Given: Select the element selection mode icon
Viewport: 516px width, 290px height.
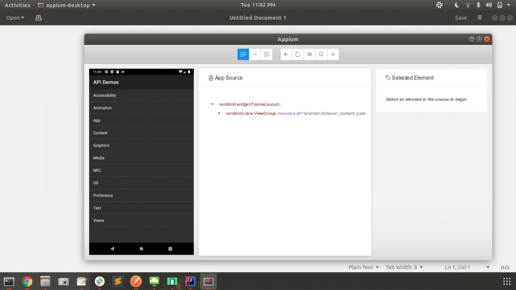Looking at the screenshot, I should coord(243,54).
